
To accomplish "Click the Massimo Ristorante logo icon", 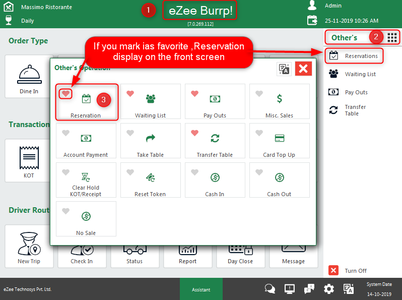I will coord(9,7).
